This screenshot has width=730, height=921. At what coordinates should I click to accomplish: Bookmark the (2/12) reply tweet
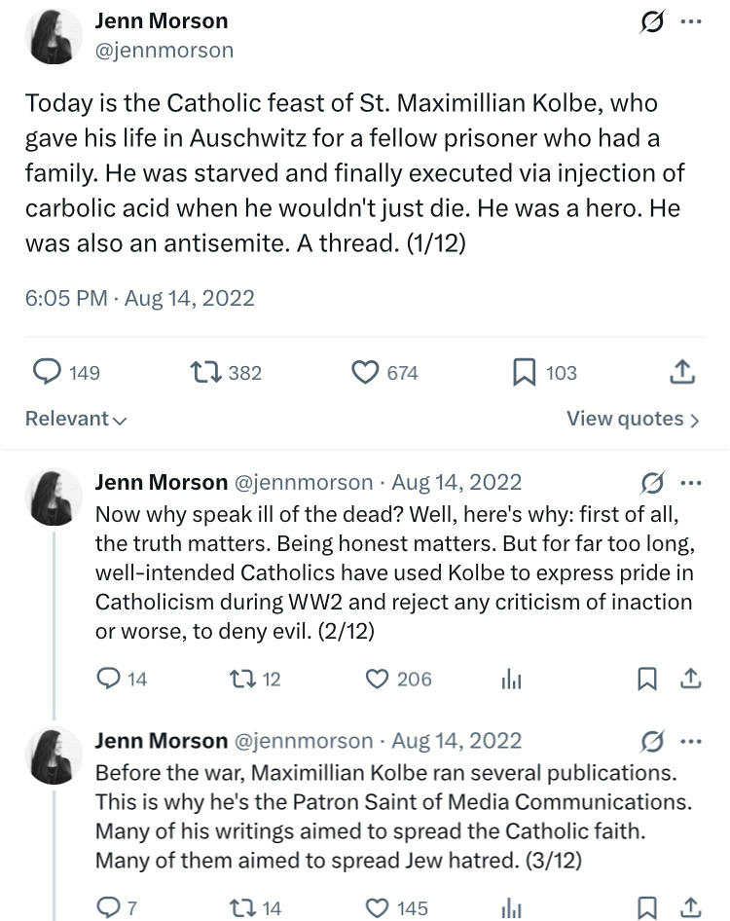[x=647, y=680]
